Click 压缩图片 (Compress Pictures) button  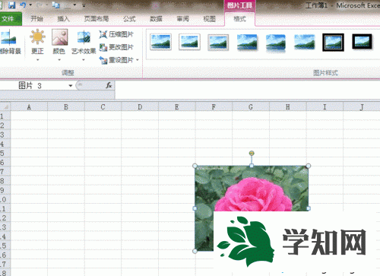coord(116,34)
